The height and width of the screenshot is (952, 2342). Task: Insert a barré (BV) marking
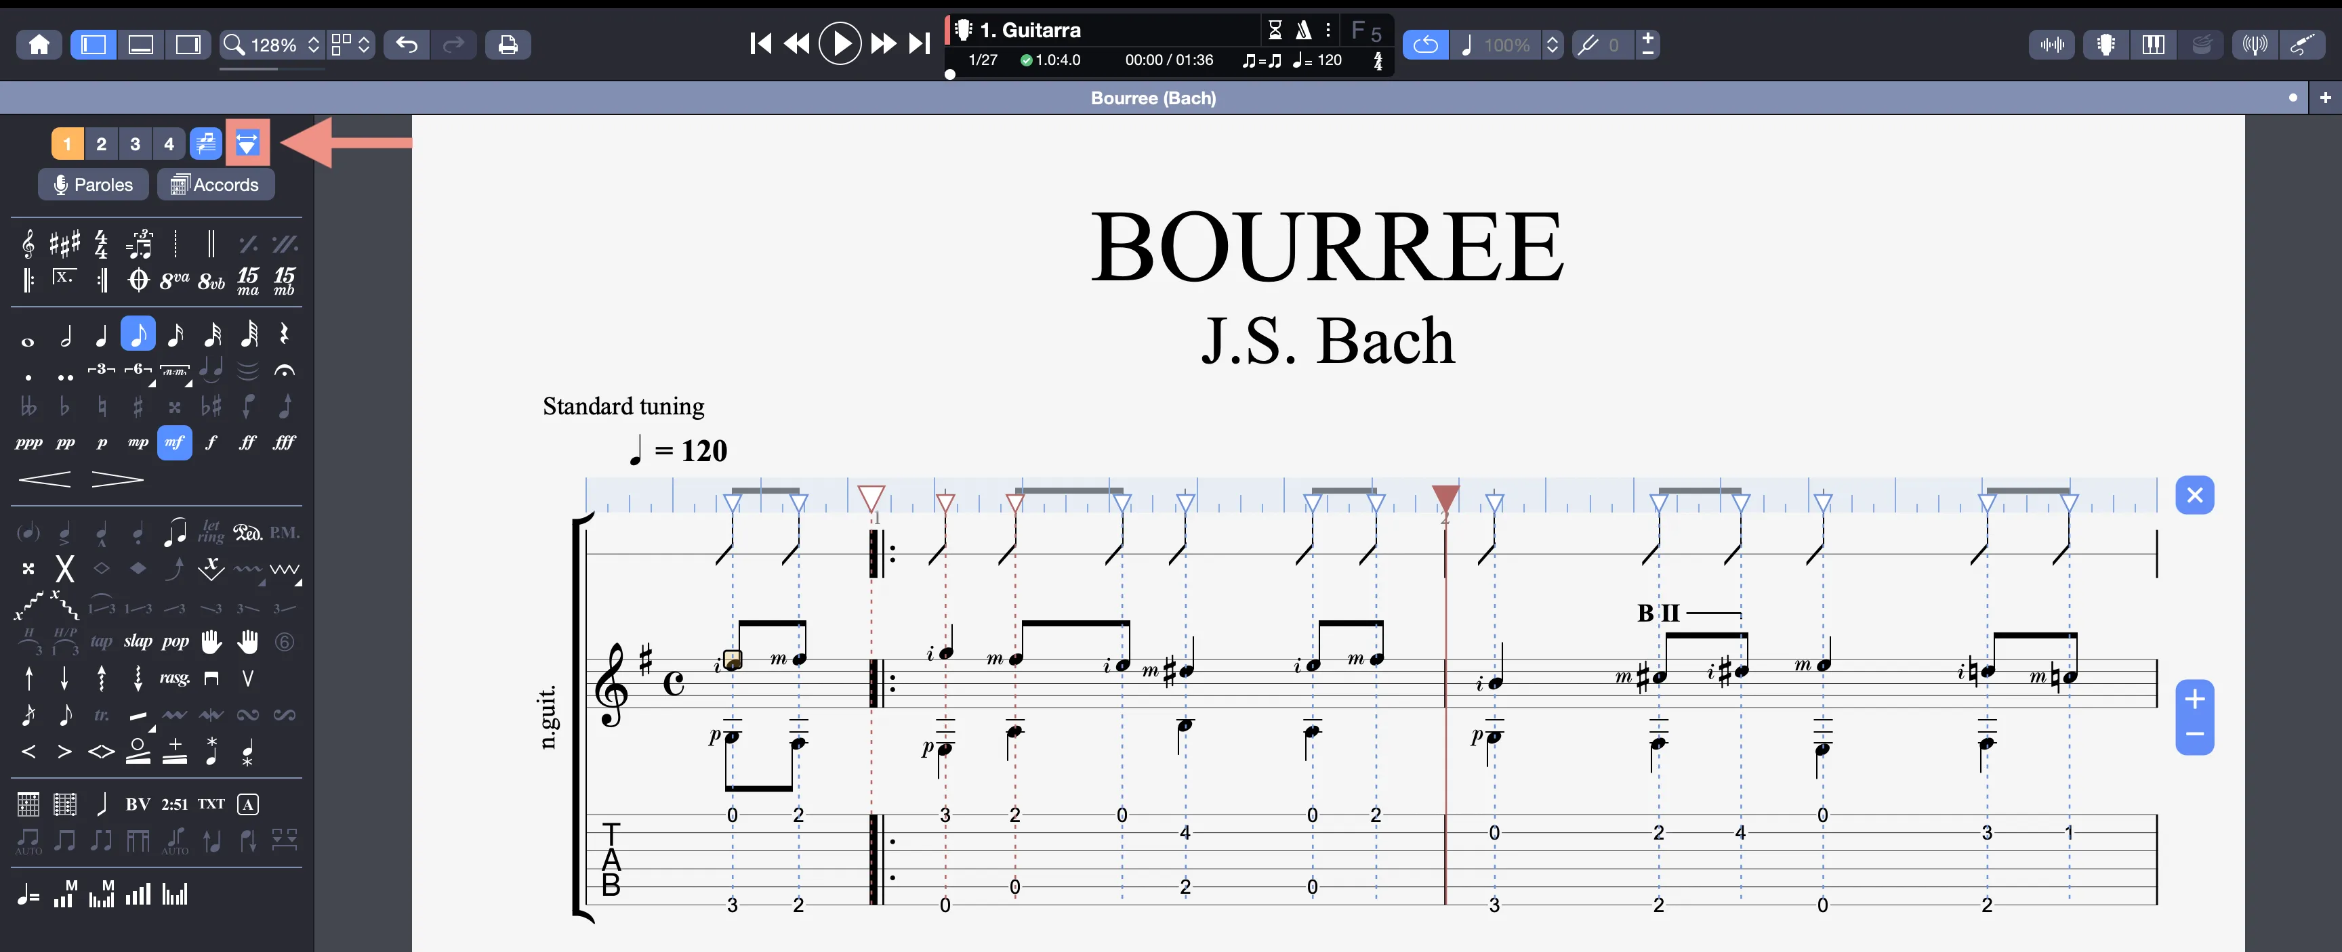coord(138,804)
